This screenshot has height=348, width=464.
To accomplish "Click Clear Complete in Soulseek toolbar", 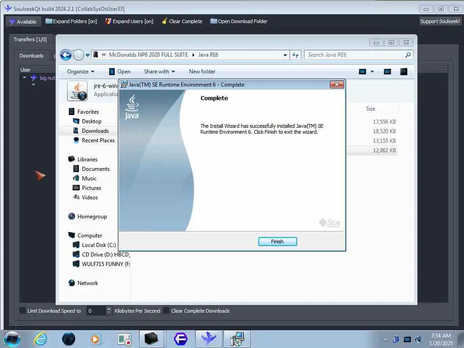I will 182,21.
